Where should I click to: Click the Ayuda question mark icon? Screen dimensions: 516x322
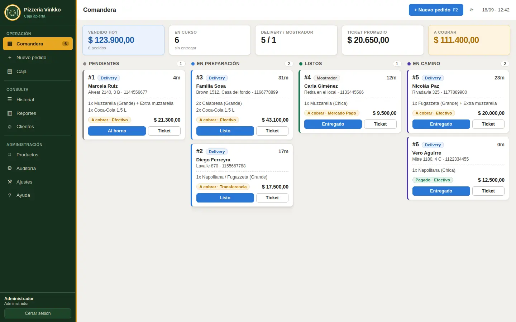10,195
